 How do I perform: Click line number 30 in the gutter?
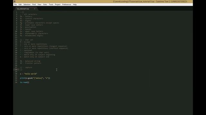(x=16, y=74)
